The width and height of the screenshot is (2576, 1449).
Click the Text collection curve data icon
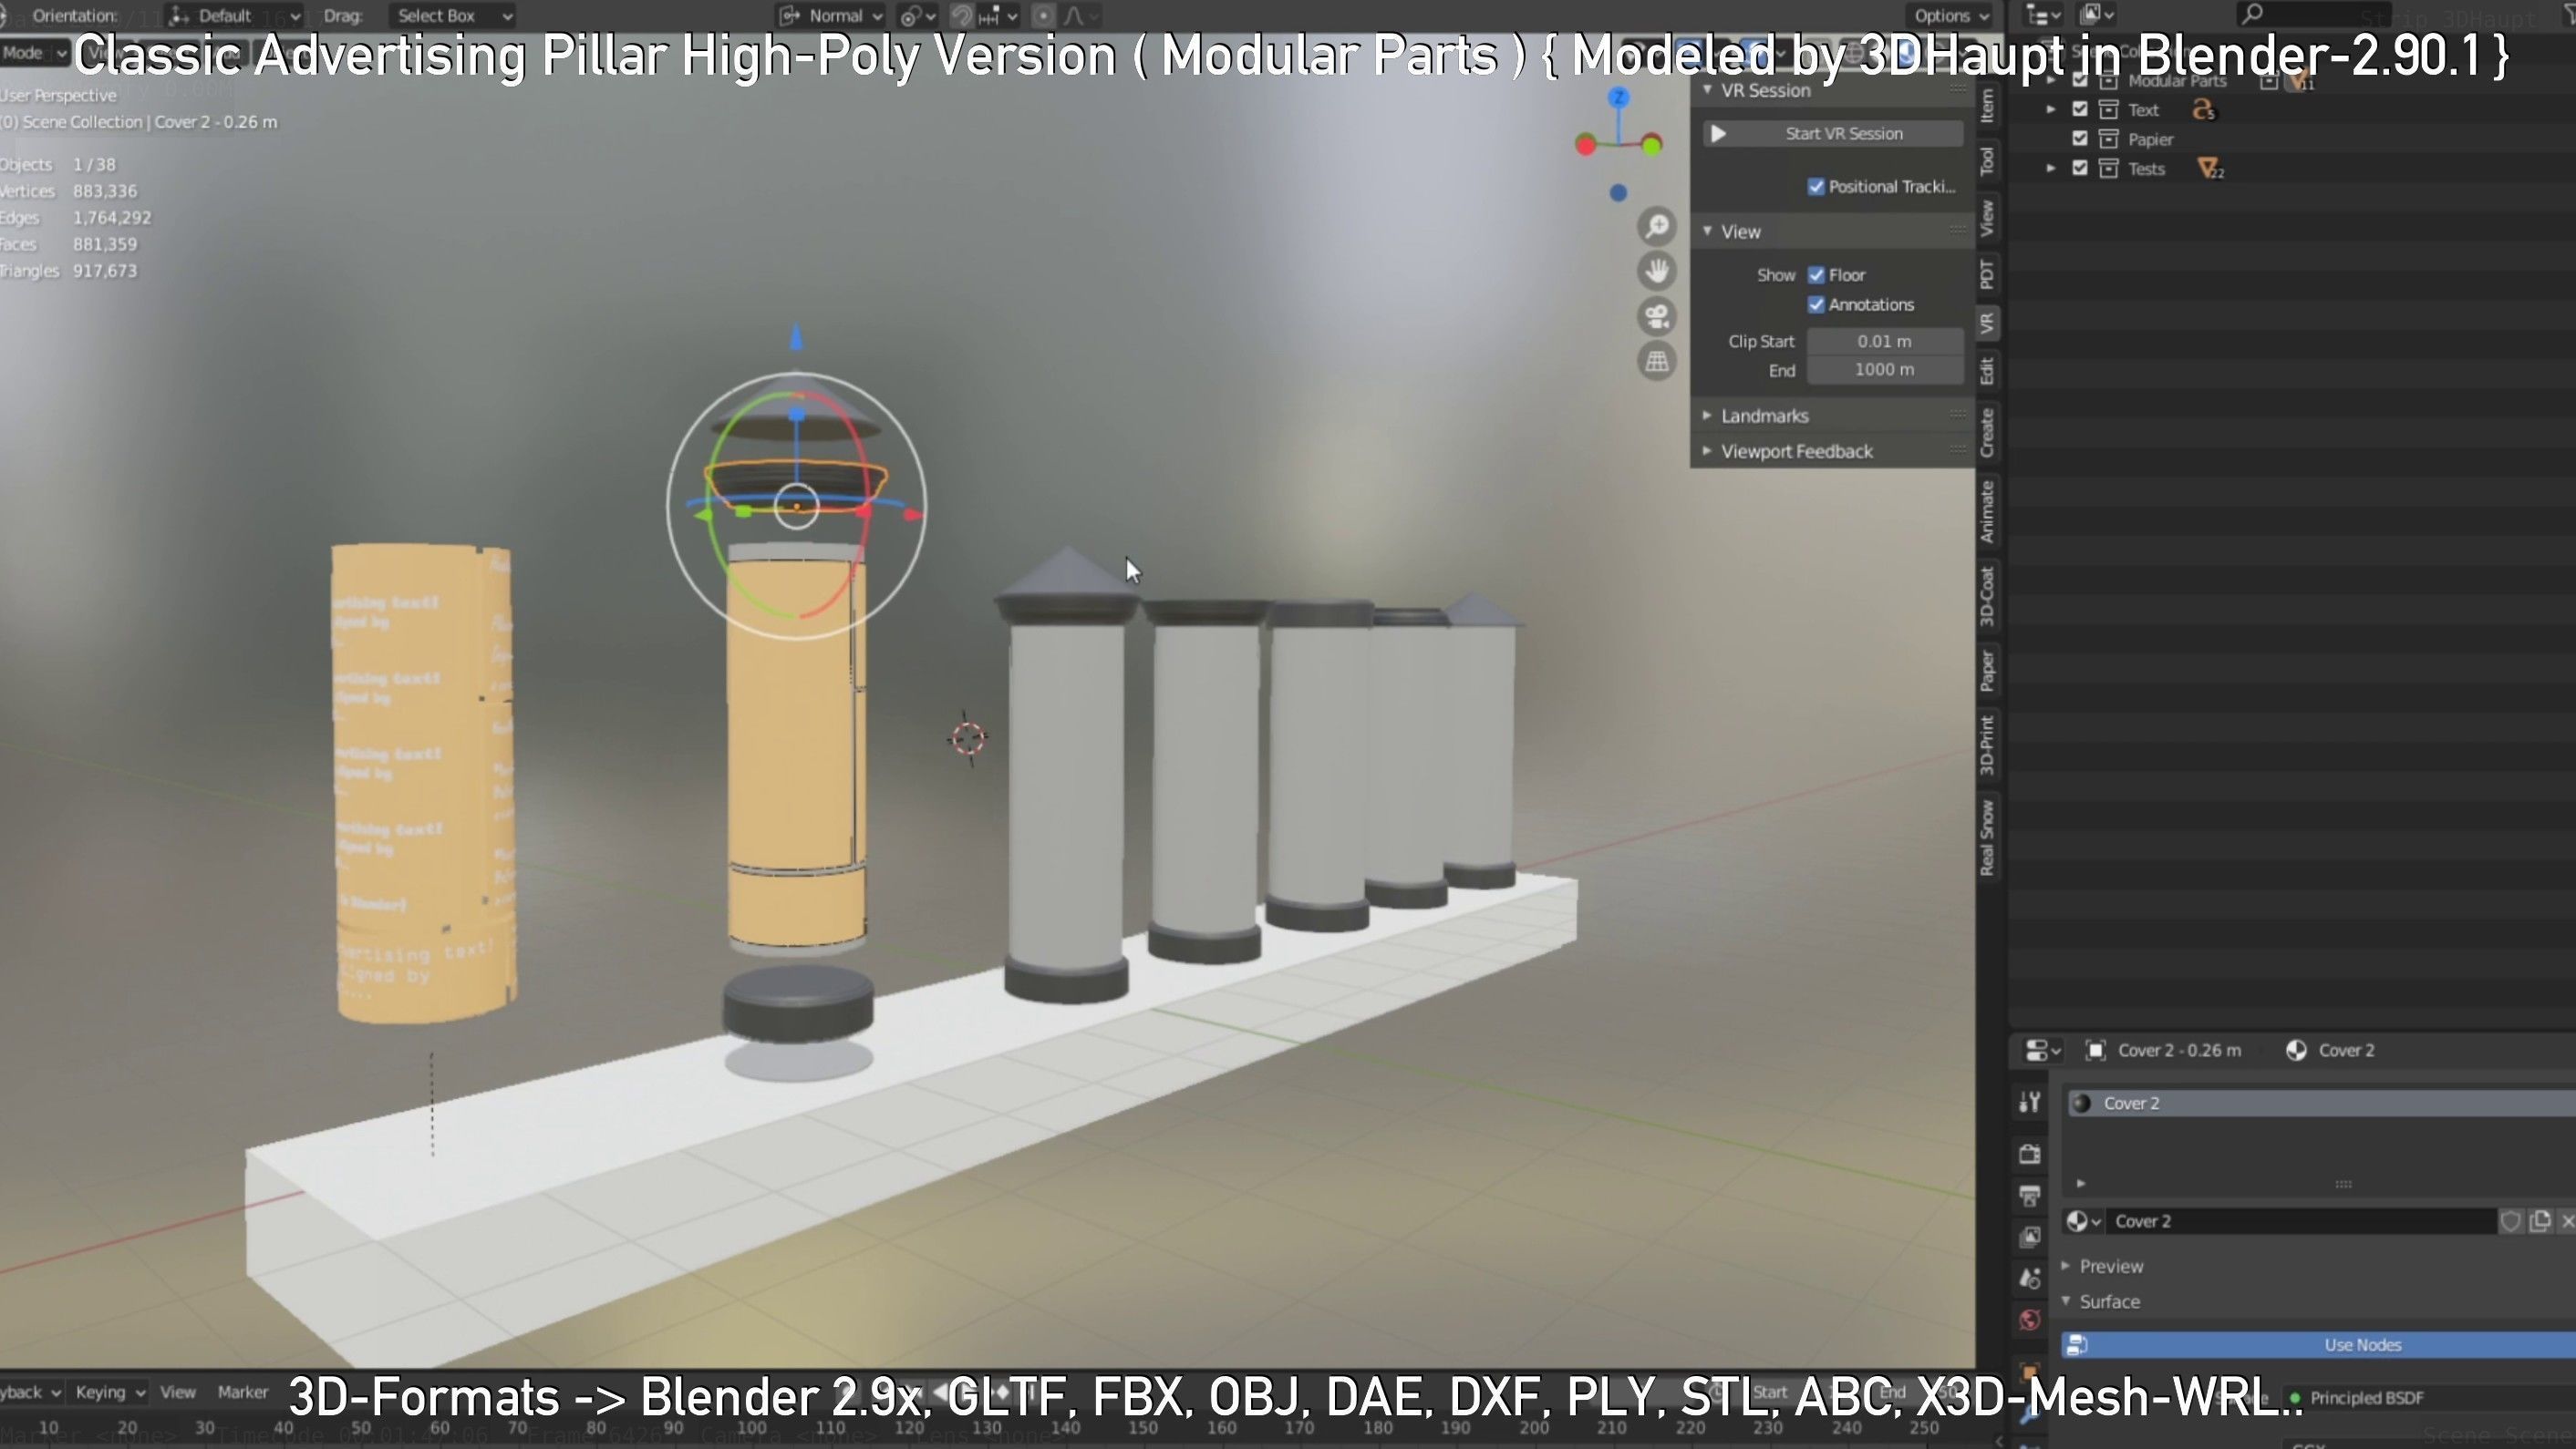tap(2204, 110)
